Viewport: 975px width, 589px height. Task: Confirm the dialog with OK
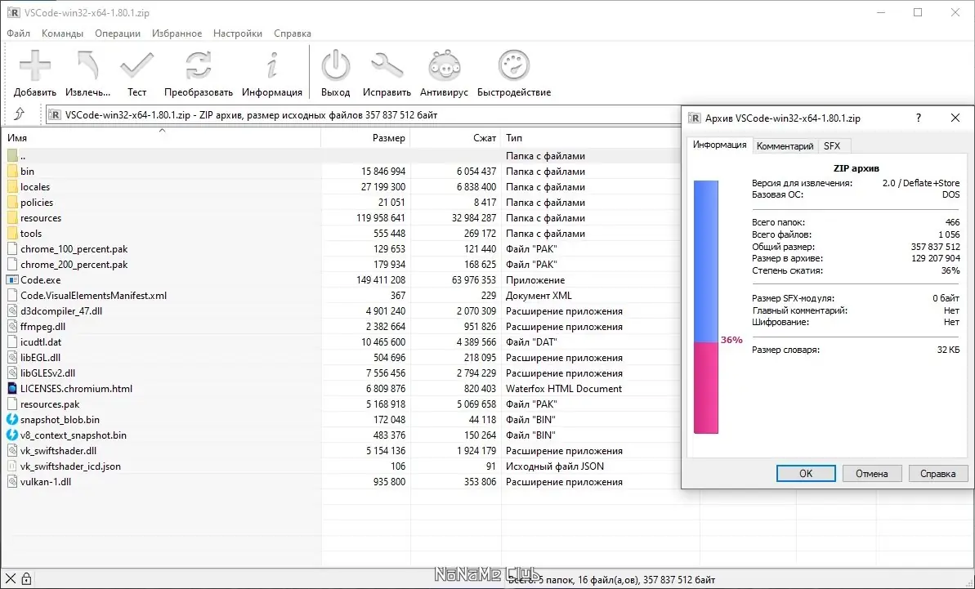806,474
